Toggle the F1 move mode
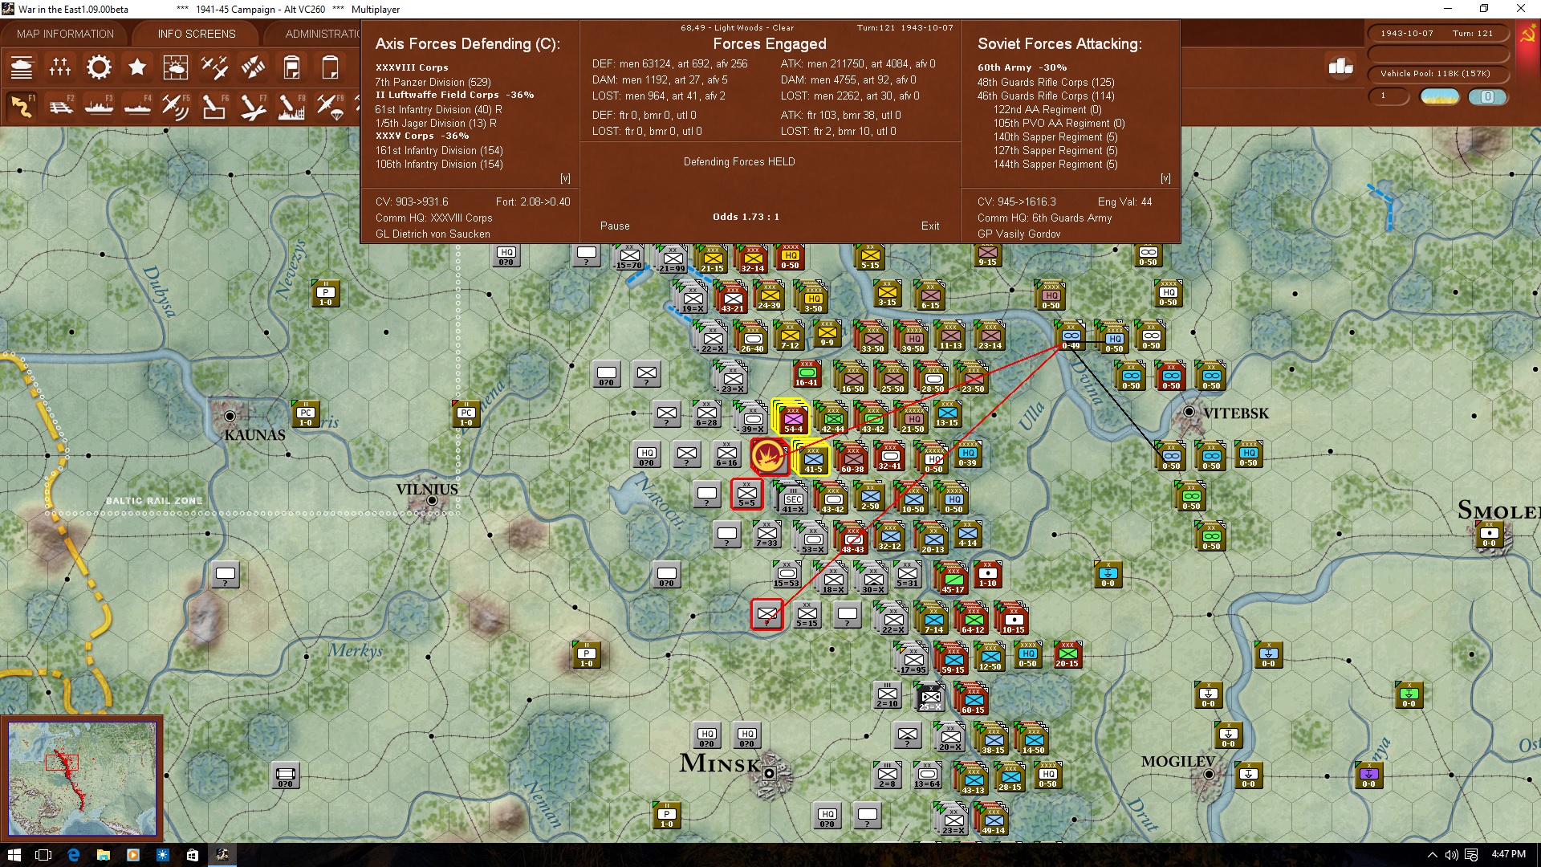Screen dimensions: 1541x867 (x=22, y=106)
